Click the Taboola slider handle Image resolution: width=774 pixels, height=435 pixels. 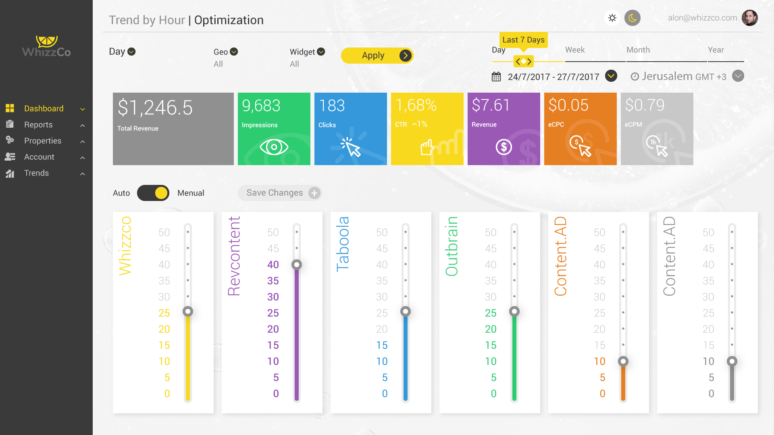click(406, 311)
